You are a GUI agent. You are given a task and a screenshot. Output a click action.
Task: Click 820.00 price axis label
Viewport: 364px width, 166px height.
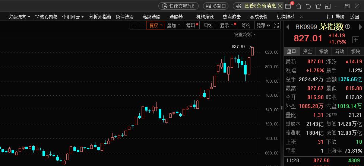(272, 52)
